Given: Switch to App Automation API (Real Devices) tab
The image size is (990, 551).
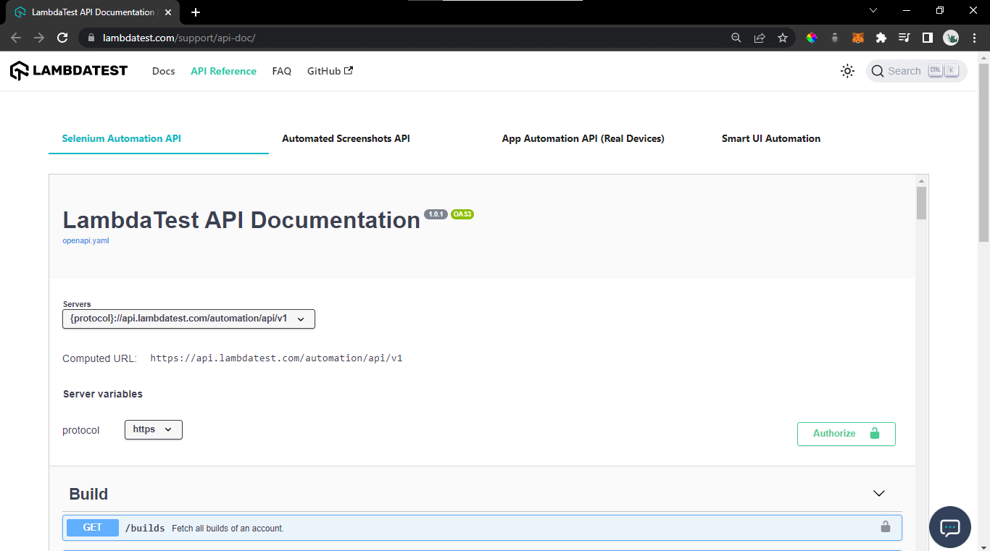Looking at the screenshot, I should [x=583, y=138].
